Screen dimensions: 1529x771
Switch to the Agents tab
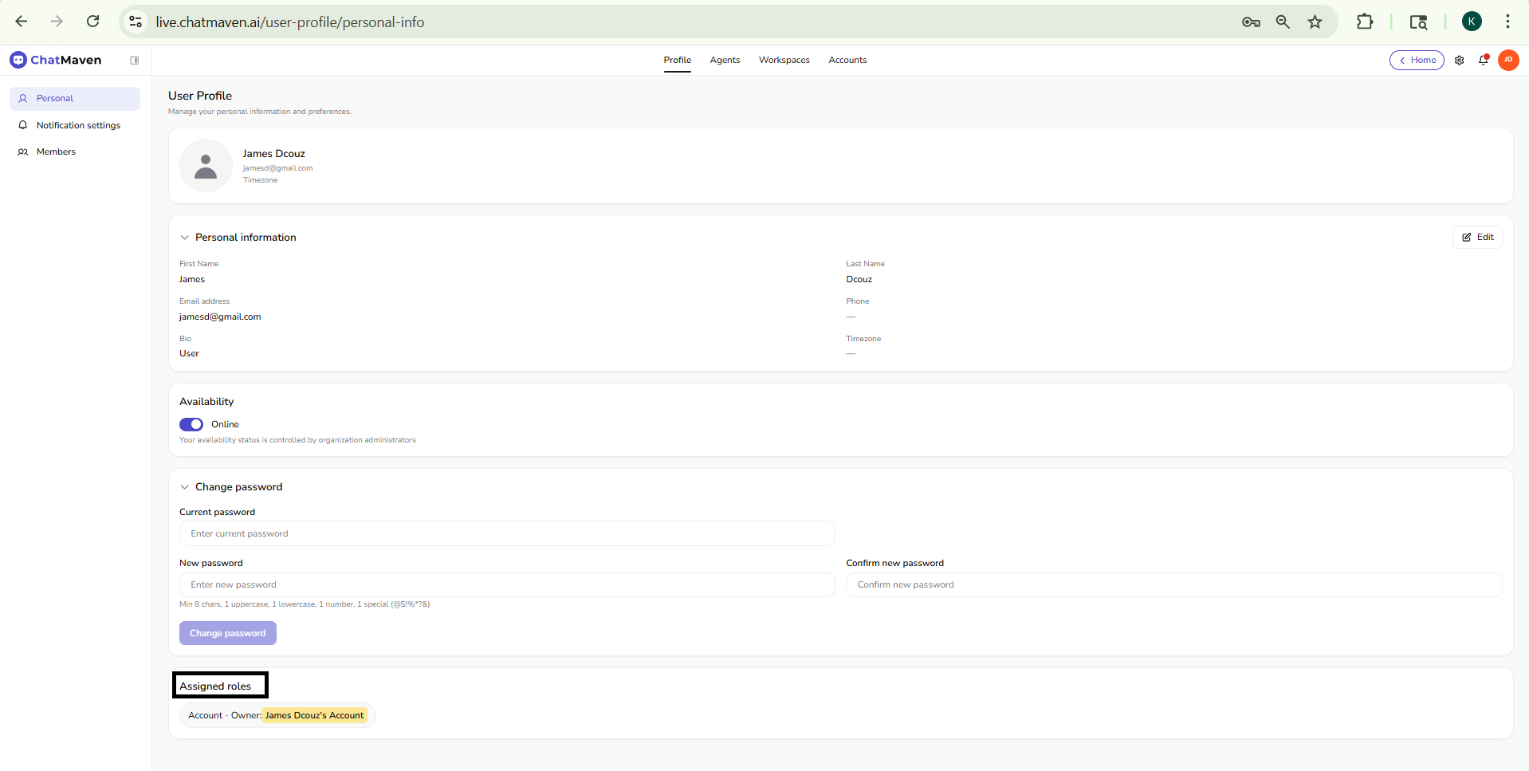coord(724,60)
